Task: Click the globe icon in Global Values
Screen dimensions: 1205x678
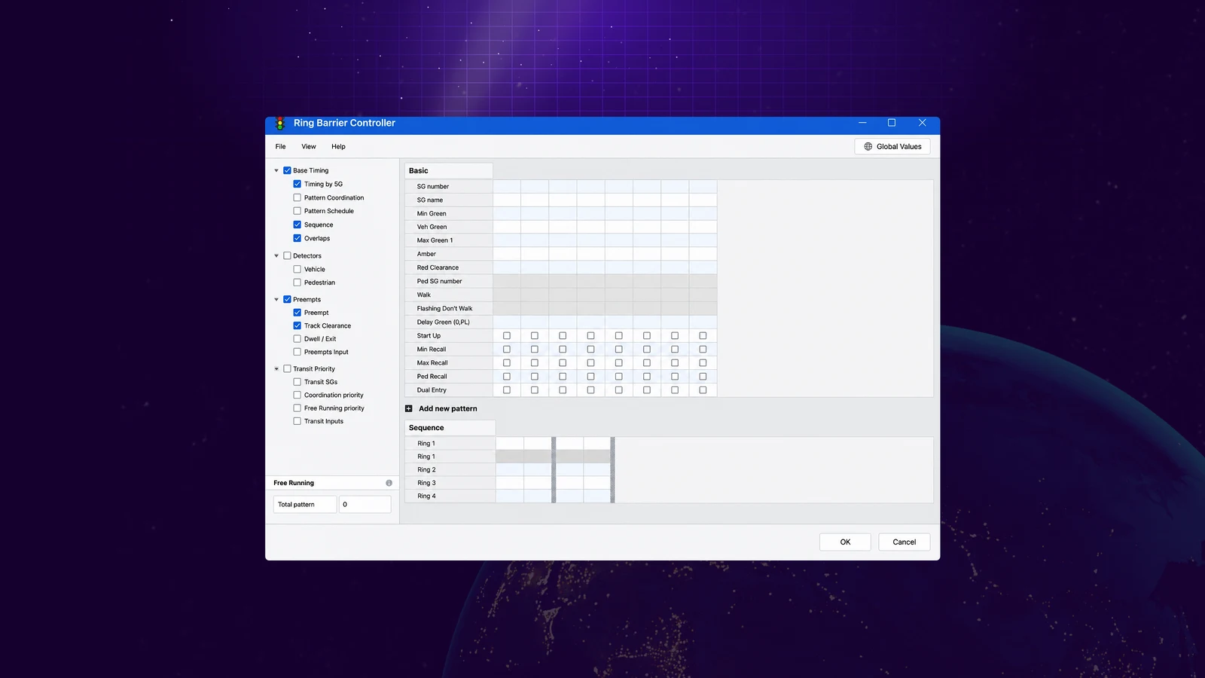Action: 868,146
